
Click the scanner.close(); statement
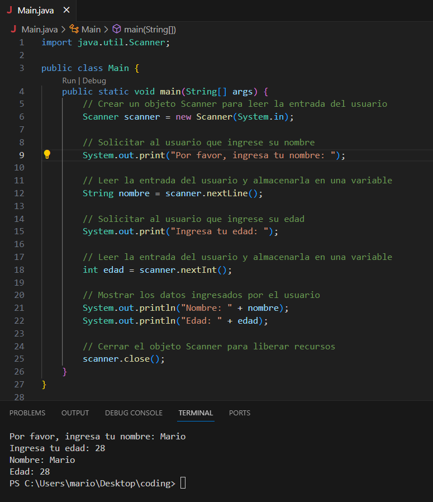pos(123,359)
